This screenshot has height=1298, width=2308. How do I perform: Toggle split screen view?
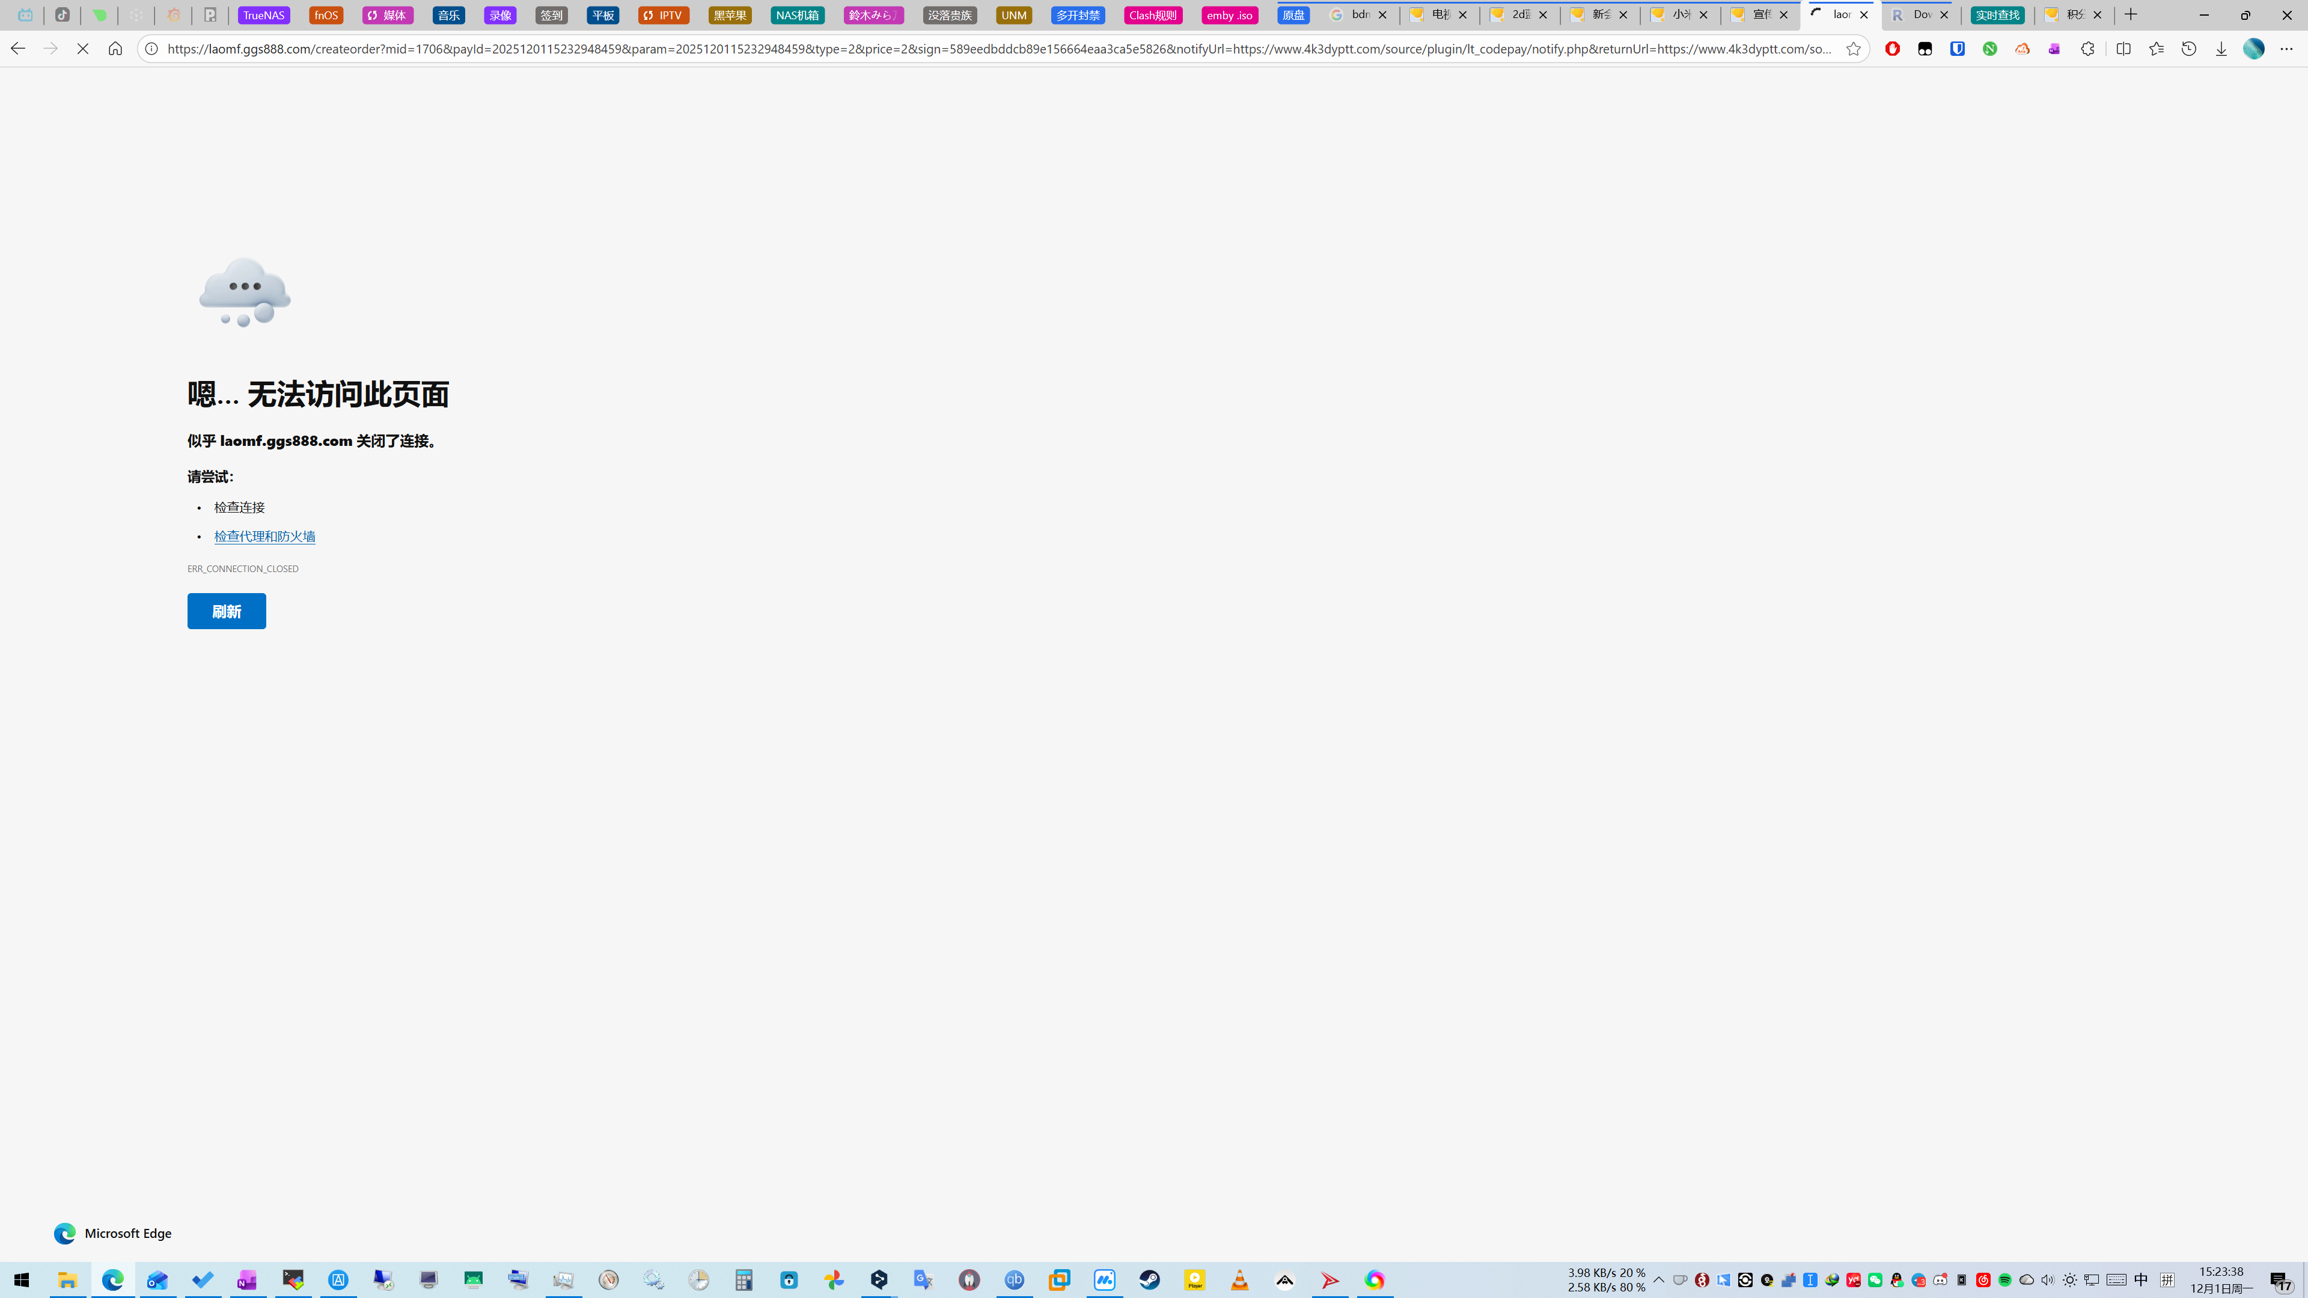pyautogui.click(x=2123, y=49)
